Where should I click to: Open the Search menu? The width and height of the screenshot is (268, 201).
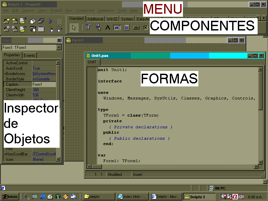click(x=28, y=11)
